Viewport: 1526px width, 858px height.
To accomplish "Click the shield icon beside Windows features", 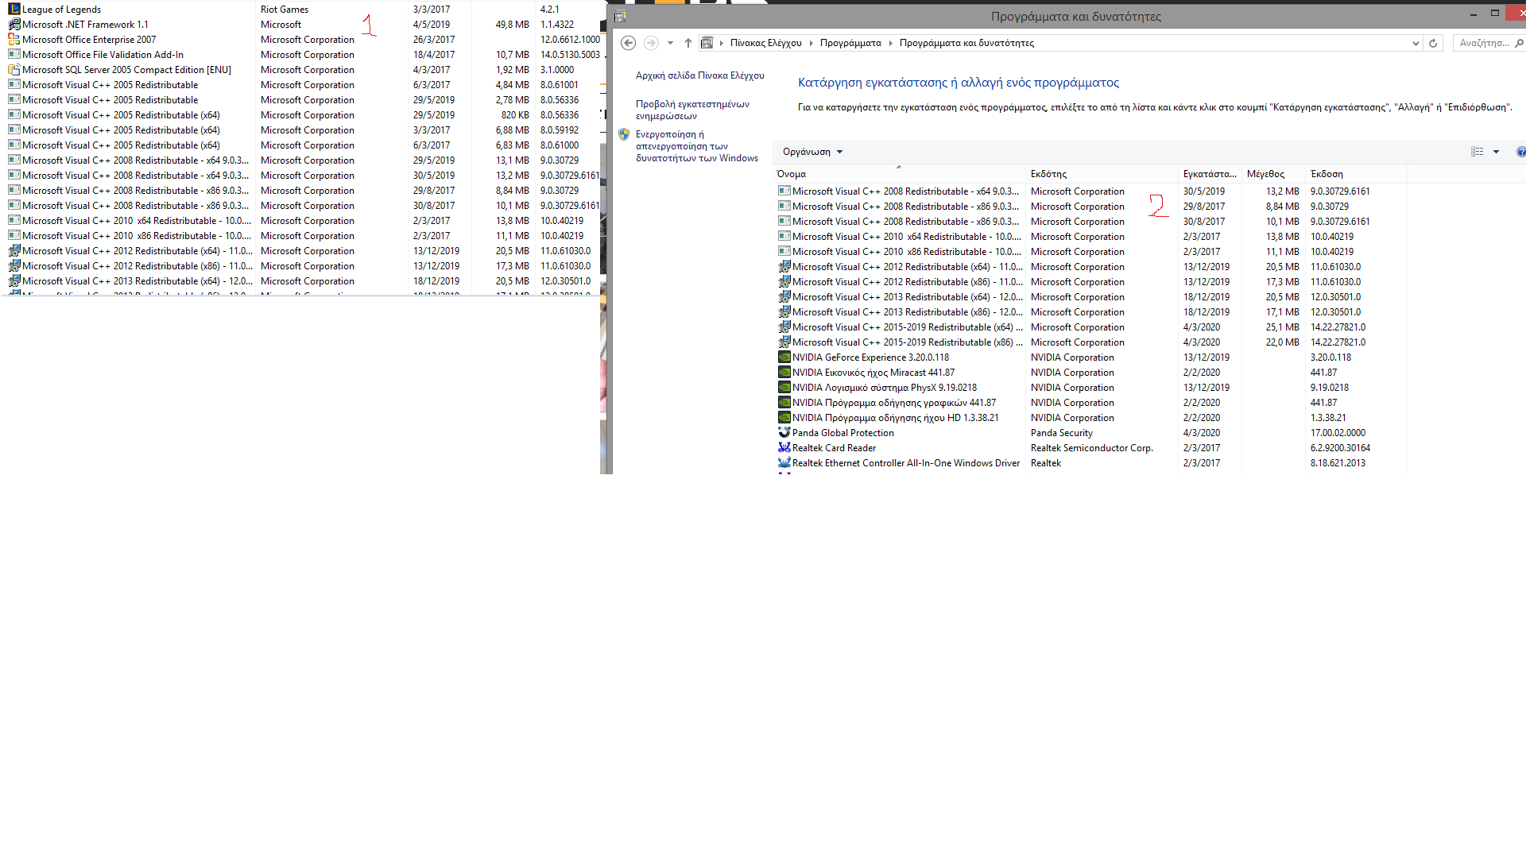I will tap(624, 134).
